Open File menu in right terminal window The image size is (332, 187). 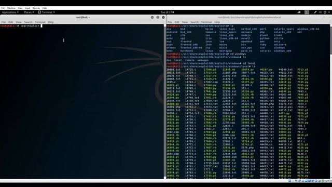click(170, 22)
